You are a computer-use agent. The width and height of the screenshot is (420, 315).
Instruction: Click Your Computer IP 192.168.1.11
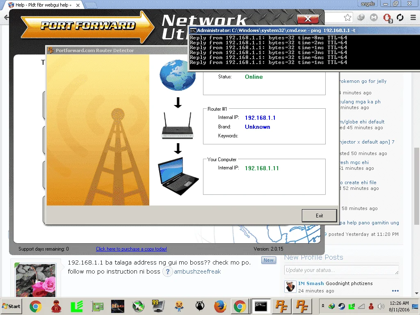pyautogui.click(x=262, y=168)
